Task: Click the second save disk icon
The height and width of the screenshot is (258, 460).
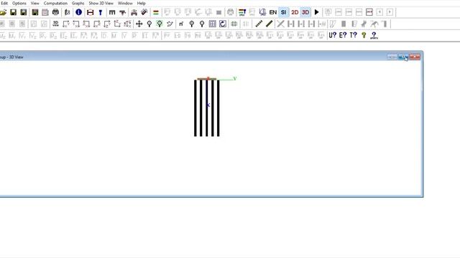Action: [24, 12]
